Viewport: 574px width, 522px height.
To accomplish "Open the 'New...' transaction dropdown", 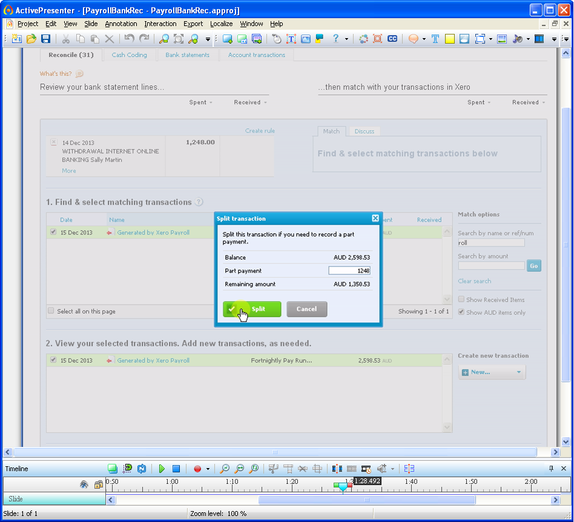I will 492,372.
